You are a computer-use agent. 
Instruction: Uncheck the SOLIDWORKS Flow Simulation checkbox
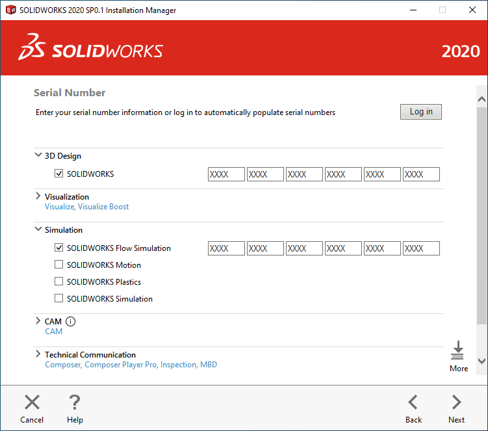[x=59, y=248]
